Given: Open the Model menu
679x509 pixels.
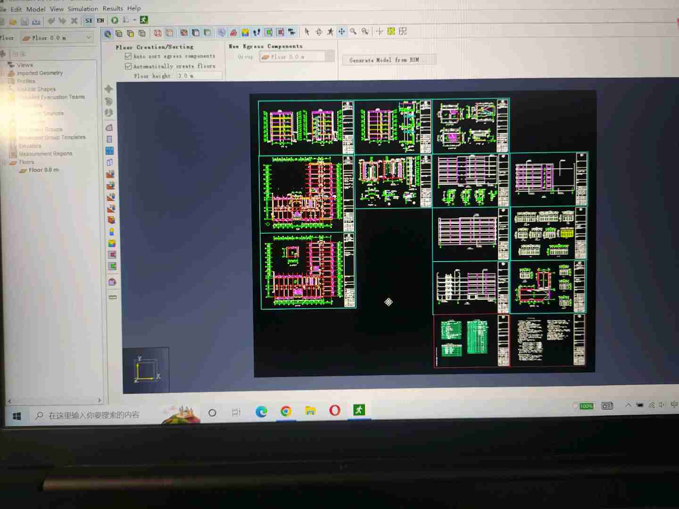Looking at the screenshot, I should (36, 9).
